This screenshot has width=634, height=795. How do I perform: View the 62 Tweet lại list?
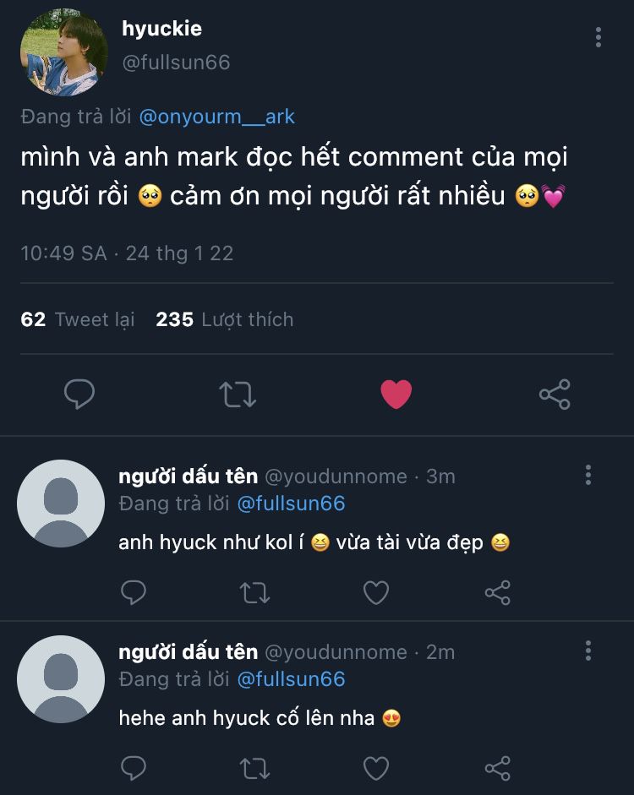(x=78, y=319)
